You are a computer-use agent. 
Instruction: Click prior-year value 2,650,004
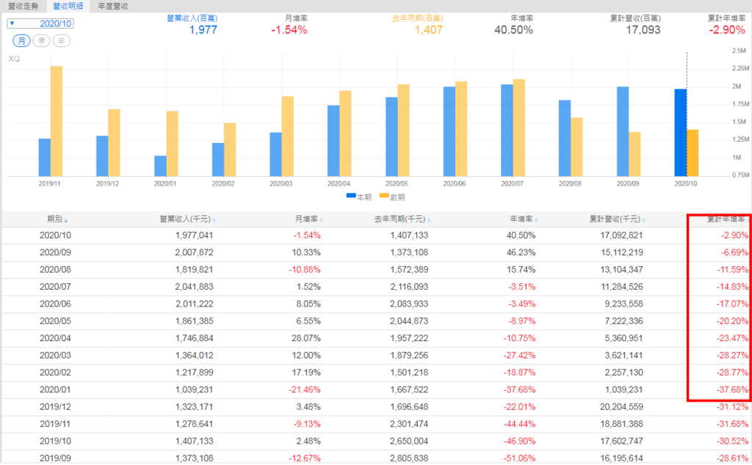pos(409,441)
